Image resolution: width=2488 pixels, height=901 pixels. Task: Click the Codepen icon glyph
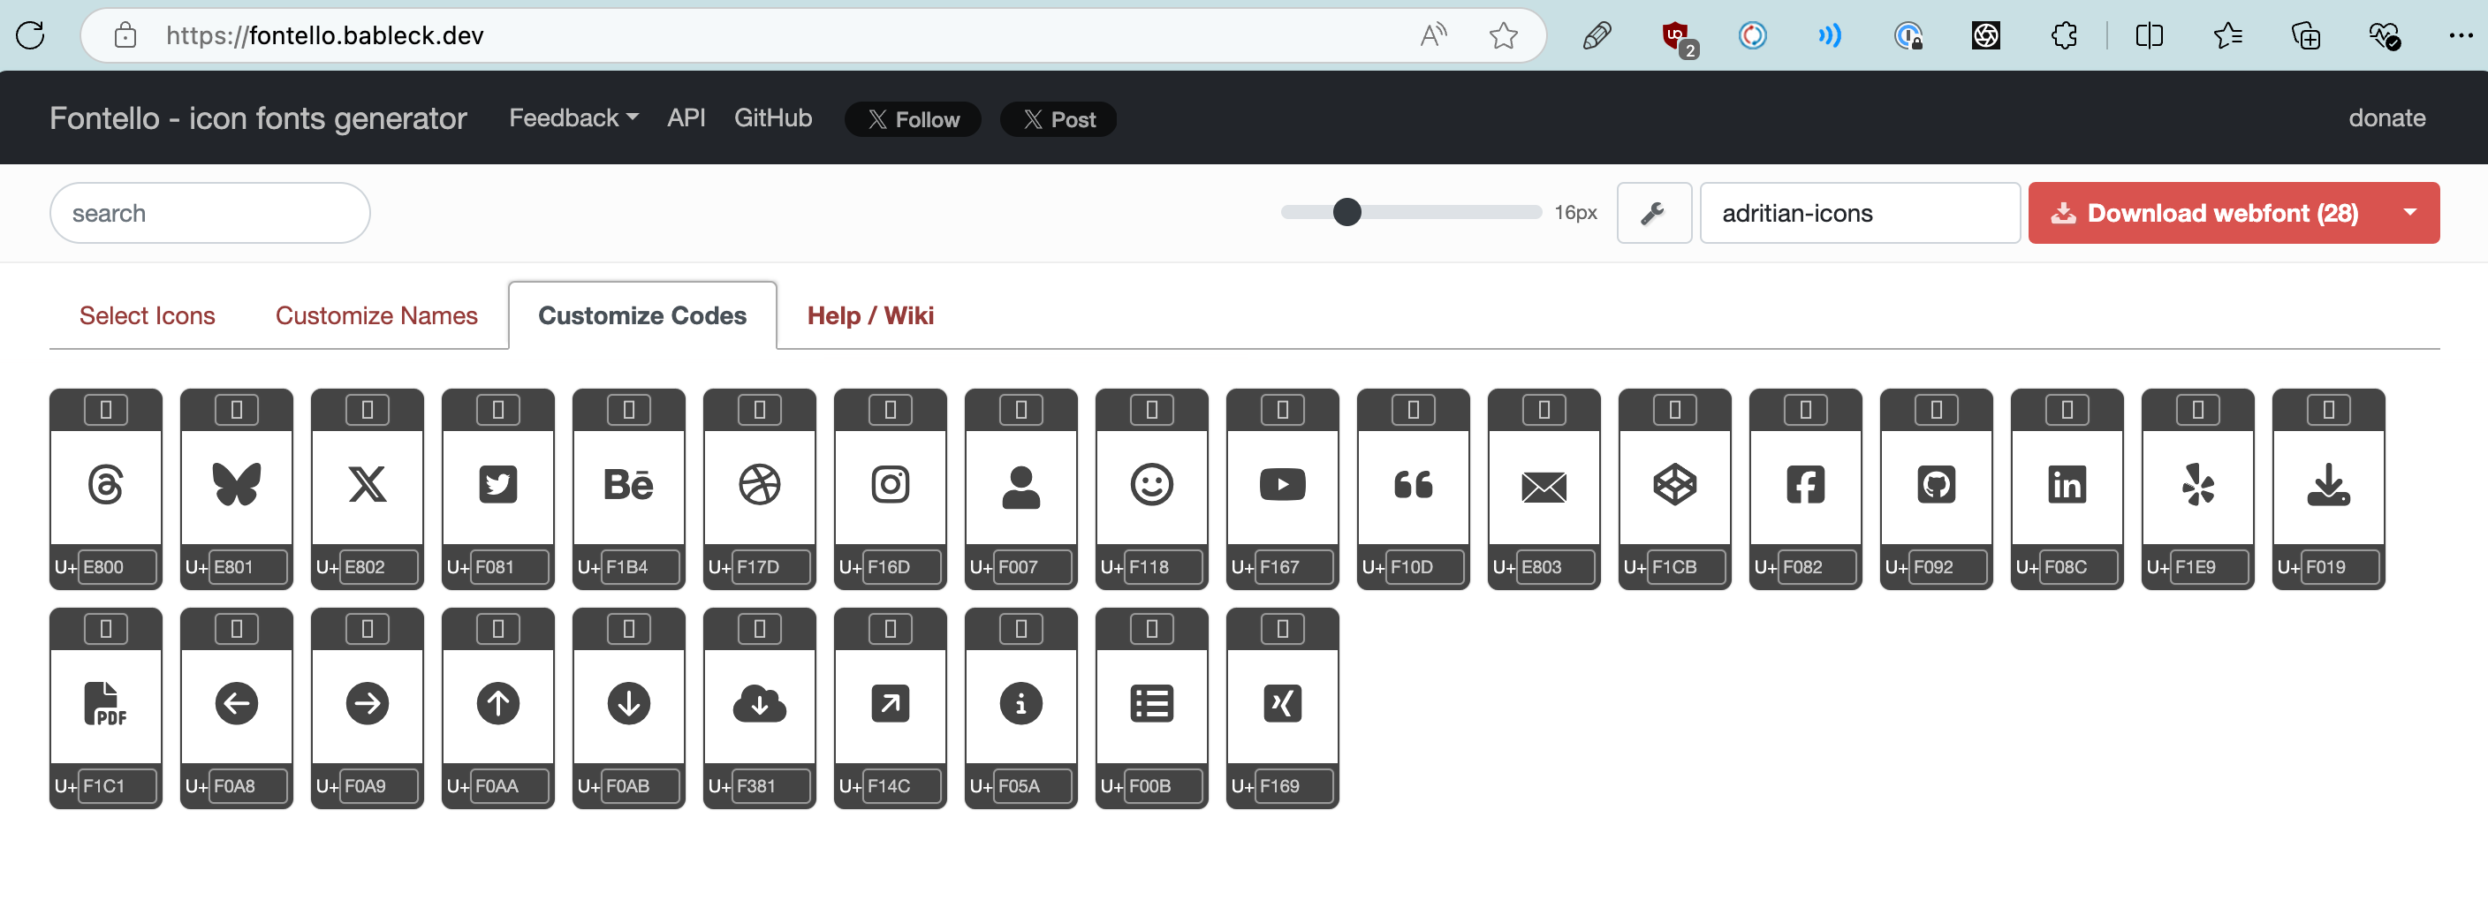click(1673, 485)
